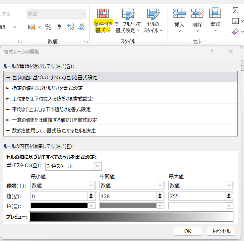
Task: Click the decrease decimal places icon
Action: (x=81, y=27)
